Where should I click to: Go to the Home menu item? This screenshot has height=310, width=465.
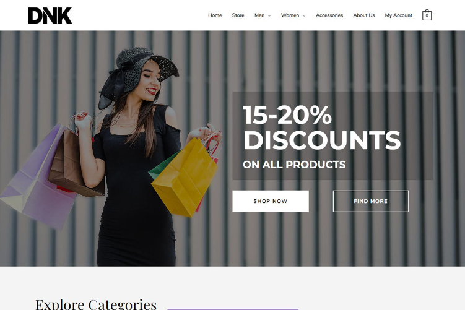(x=215, y=15)
